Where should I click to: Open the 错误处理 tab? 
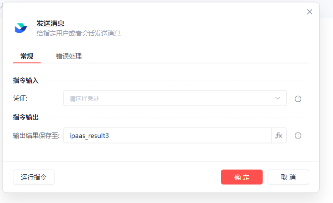69,56
